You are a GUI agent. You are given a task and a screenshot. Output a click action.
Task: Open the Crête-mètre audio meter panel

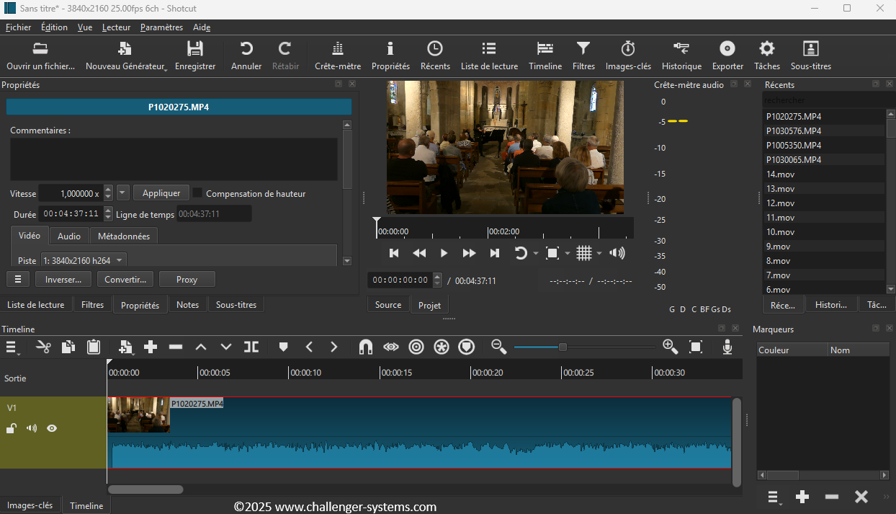coord(337,56)
